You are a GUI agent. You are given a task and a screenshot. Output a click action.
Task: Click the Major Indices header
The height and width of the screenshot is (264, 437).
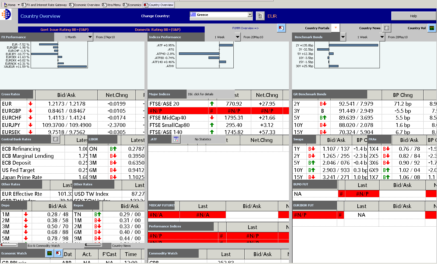click(x=167, y=94)
